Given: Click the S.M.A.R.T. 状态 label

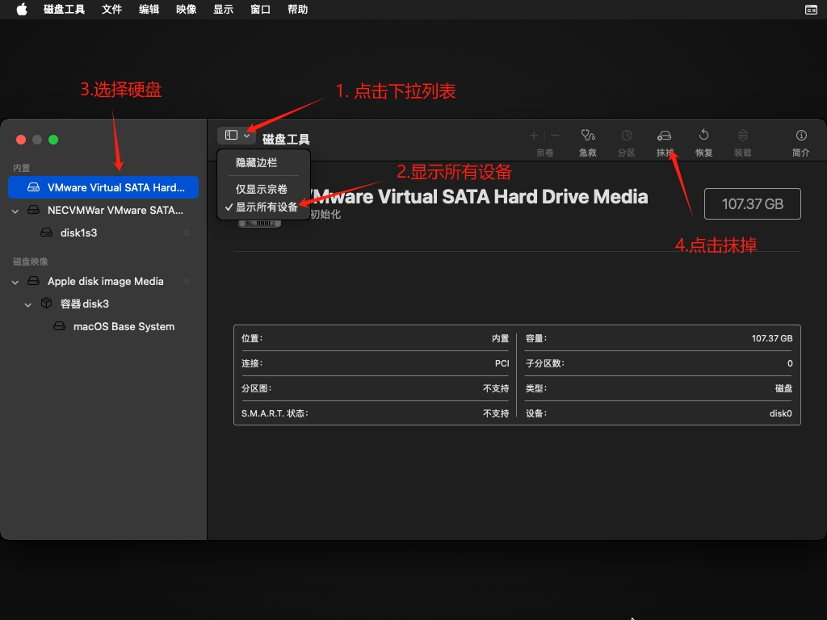Looking at the screenshot, I should (x=275, y=413).
